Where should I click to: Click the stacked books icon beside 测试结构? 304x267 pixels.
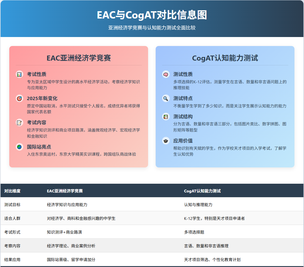tap(166, 117)
